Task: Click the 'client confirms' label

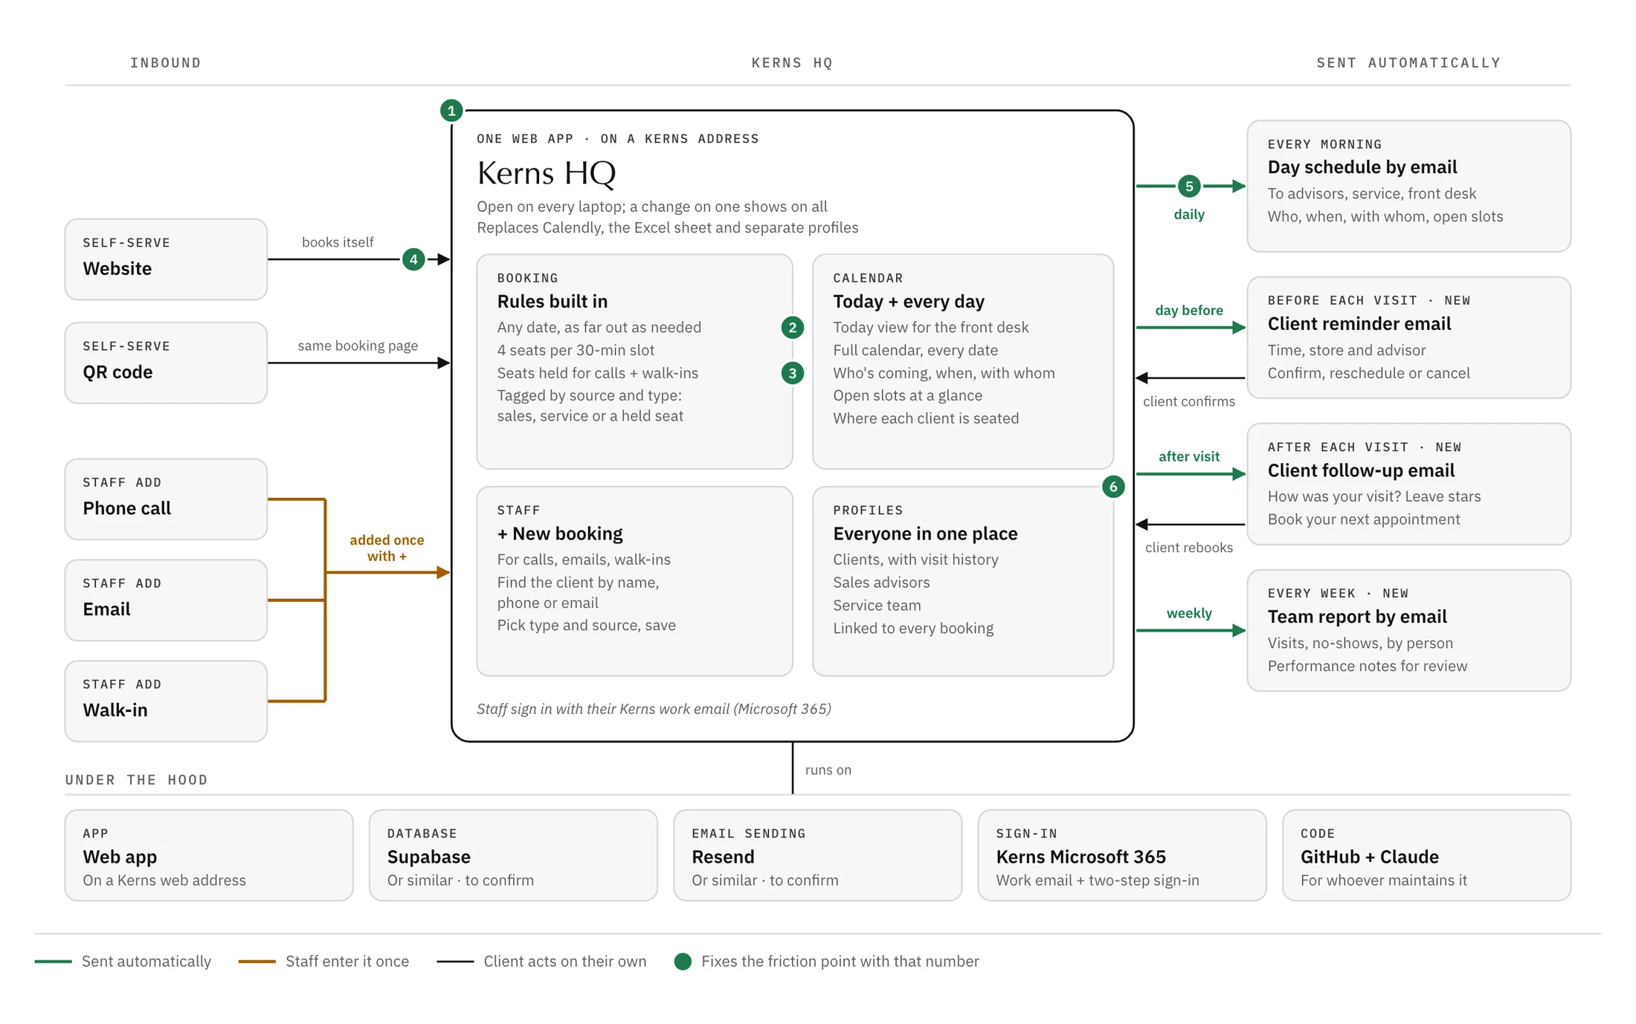Action: pos(1188,401)
